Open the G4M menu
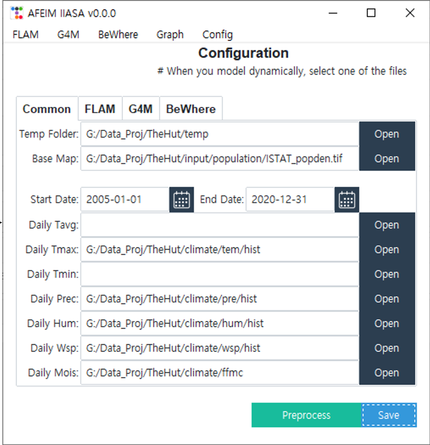Viewport: 430px width, 445px height. point(68,35)
